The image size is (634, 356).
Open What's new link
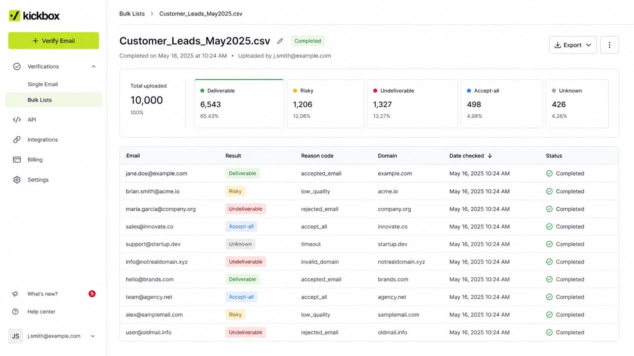42,294
